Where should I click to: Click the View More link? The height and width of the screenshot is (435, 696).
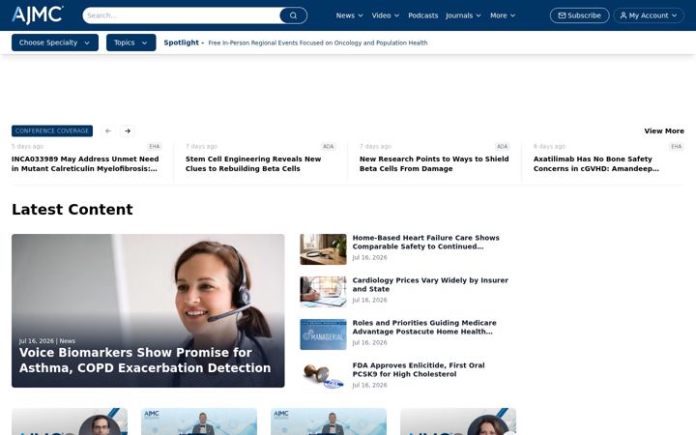pyautogui.click(x=664, y=130)
